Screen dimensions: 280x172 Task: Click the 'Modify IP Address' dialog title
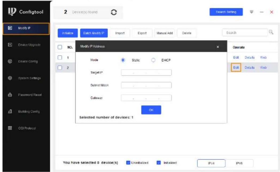tap(92, 46)
